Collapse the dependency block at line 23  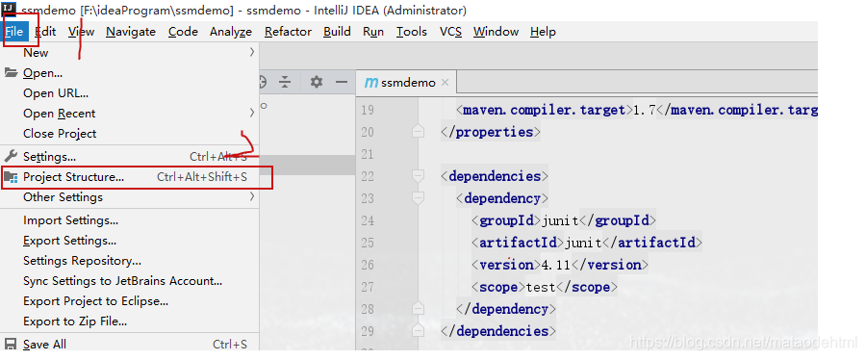(x=419, y=198)
